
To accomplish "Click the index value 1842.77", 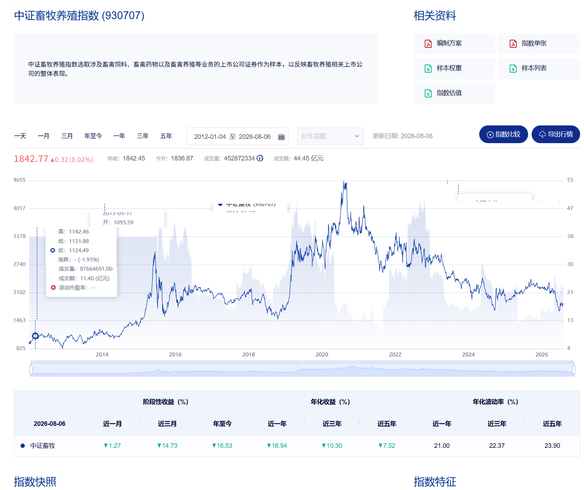I will pyautogui.click(x=31, y=159).
